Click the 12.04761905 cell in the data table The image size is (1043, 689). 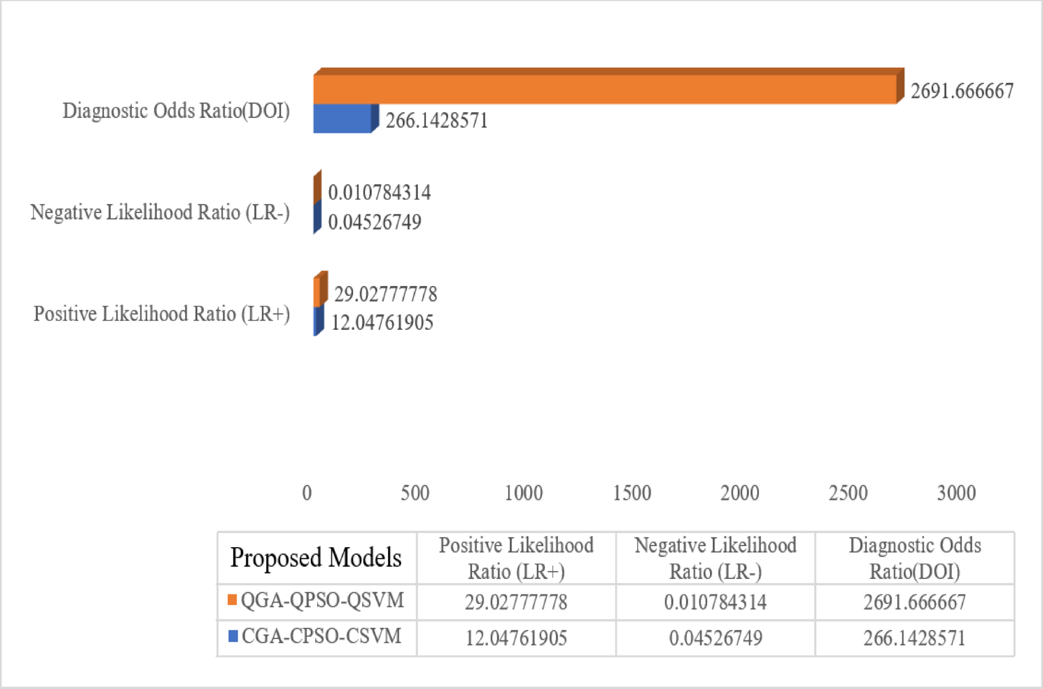point(516,638)
